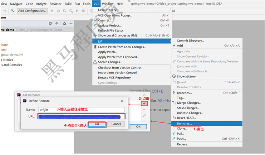Expand Local History submenu
This screenshot has width=265, height=155.
click(132, 10)
